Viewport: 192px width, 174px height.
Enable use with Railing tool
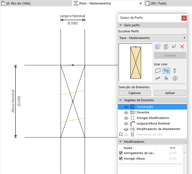pyautogui.click(x=158, y=78)
